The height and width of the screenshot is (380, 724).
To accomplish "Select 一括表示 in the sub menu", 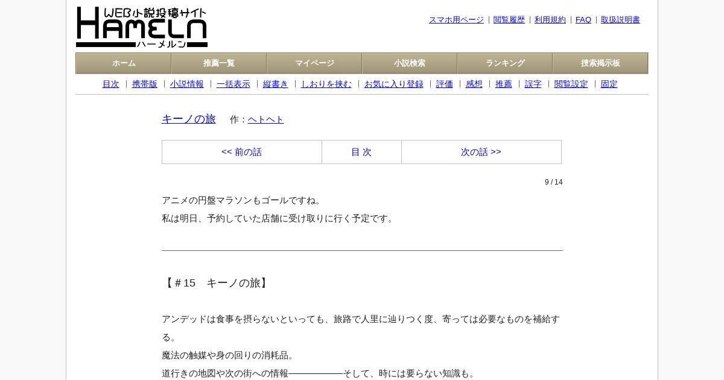I will click(x=233, y=84).
